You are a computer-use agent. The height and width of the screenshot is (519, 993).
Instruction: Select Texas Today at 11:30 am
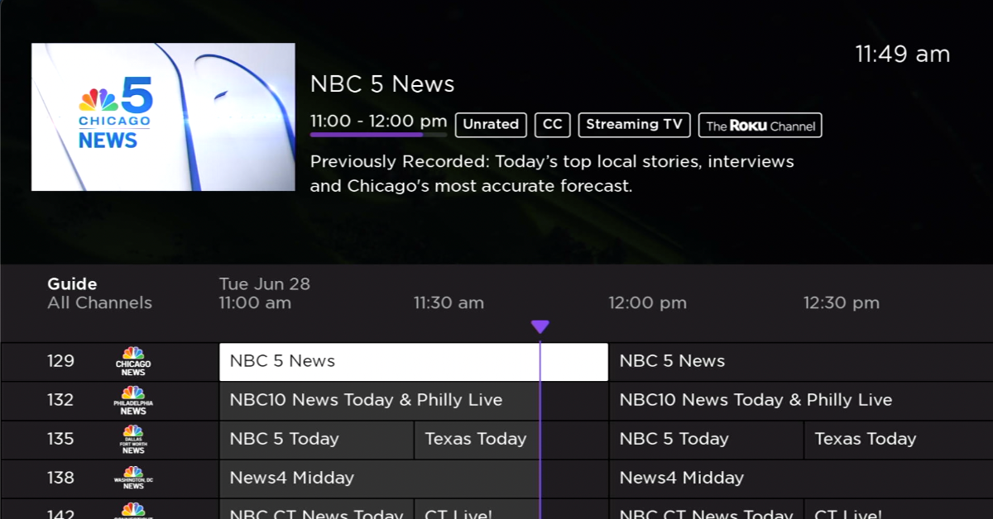(511, 440)
